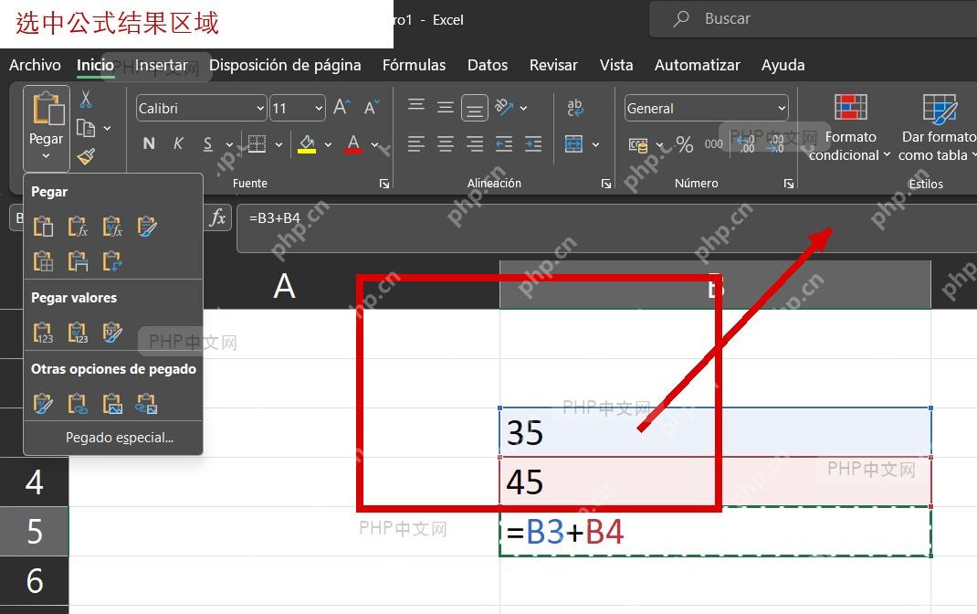Click the Copy icon in the clipboard group
Viewport: 977px width, 614px height.
85,129
